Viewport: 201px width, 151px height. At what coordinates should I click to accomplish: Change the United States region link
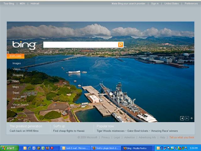click(171, 3)
